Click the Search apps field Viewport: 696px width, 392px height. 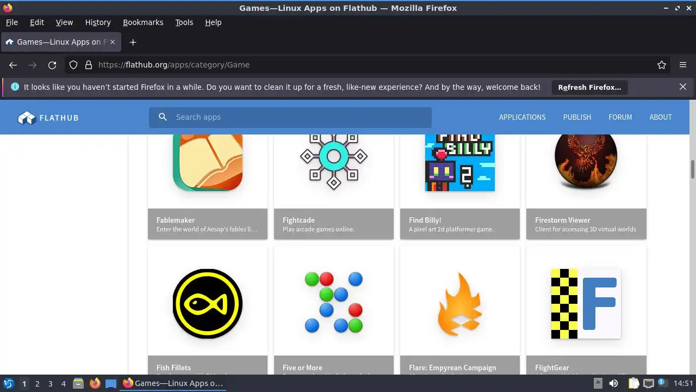[x=290, y=117]
